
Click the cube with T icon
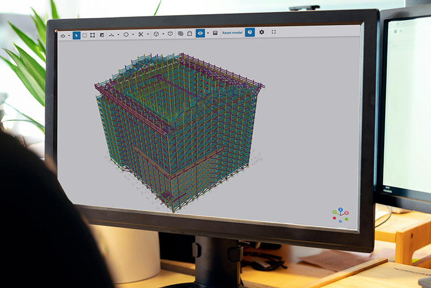click(x=170, y=34)
